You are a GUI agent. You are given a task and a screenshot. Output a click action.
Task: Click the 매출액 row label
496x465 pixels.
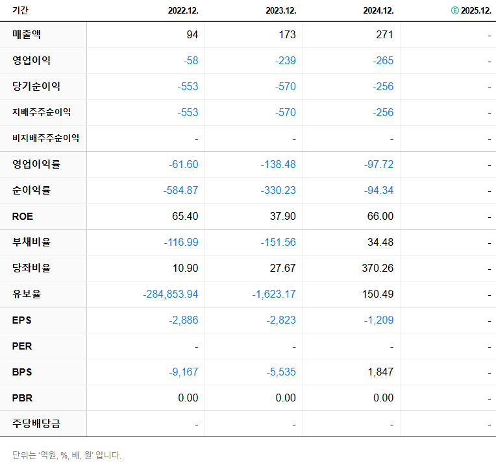coord(27,34)
